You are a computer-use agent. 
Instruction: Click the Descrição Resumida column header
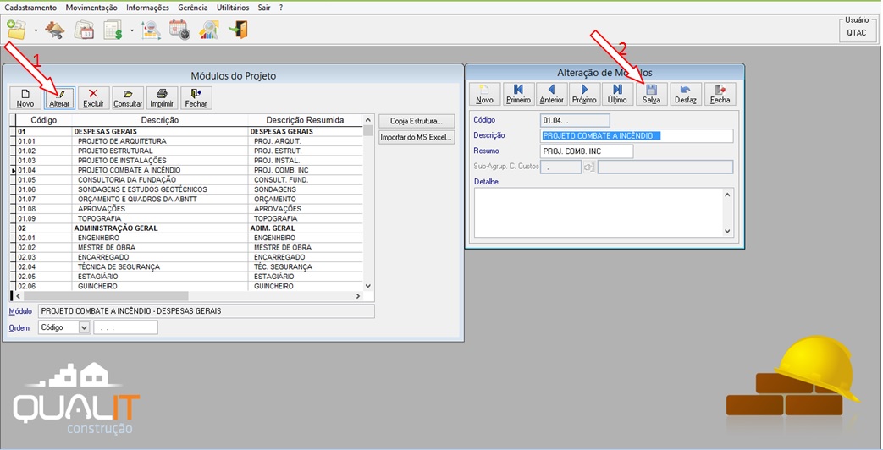click(305, 120)
